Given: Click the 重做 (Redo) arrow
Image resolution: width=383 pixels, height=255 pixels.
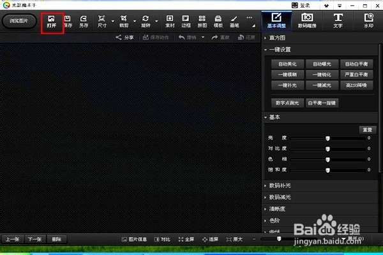Looking at the screenshot, I should click(x=221, y=38).
